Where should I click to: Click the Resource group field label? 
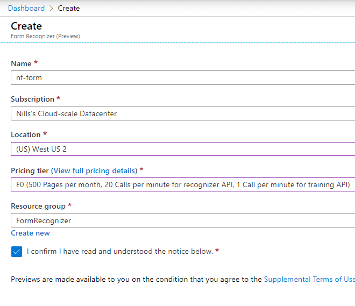click(x=38, y=206)
